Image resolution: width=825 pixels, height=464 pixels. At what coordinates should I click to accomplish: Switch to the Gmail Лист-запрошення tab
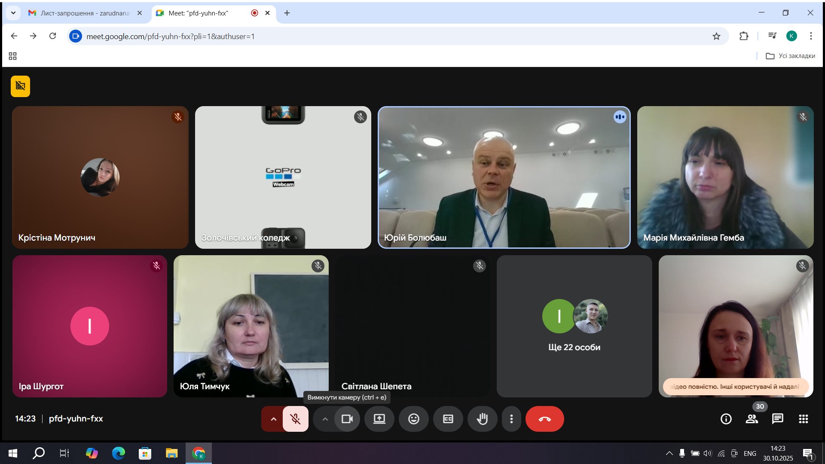(85, 13)
